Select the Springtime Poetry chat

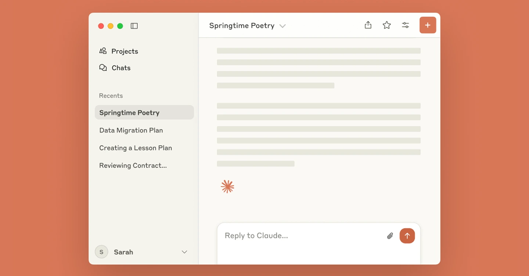click(x=144, y=112)
